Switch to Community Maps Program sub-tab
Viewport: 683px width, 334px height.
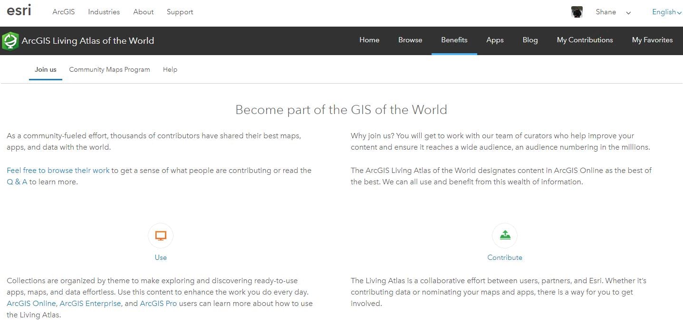click(109, 69)
